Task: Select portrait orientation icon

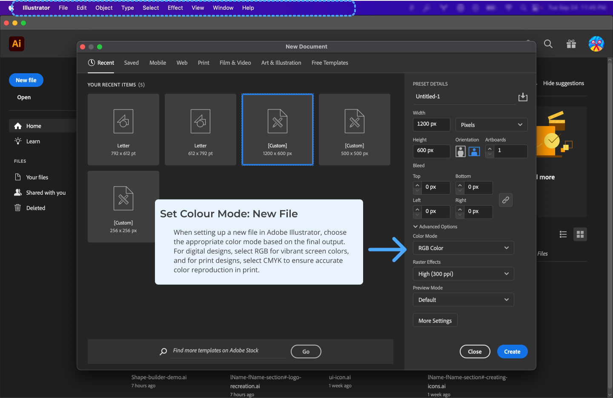Action: coord(461,151)
